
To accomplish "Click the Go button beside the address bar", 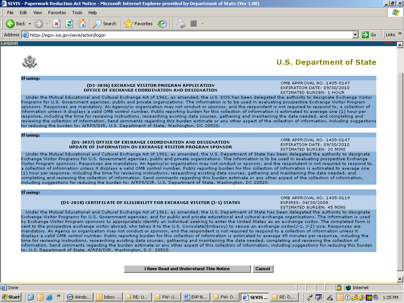I will (369, 35).
